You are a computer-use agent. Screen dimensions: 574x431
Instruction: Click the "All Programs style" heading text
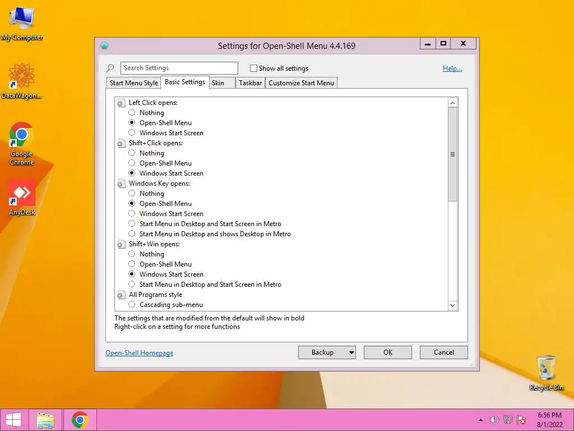tap(155, 295)
